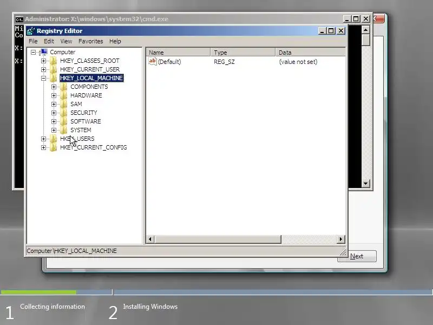Click the Registry Editor resize grip
433x325 pixels.
[x=343, y=252]
